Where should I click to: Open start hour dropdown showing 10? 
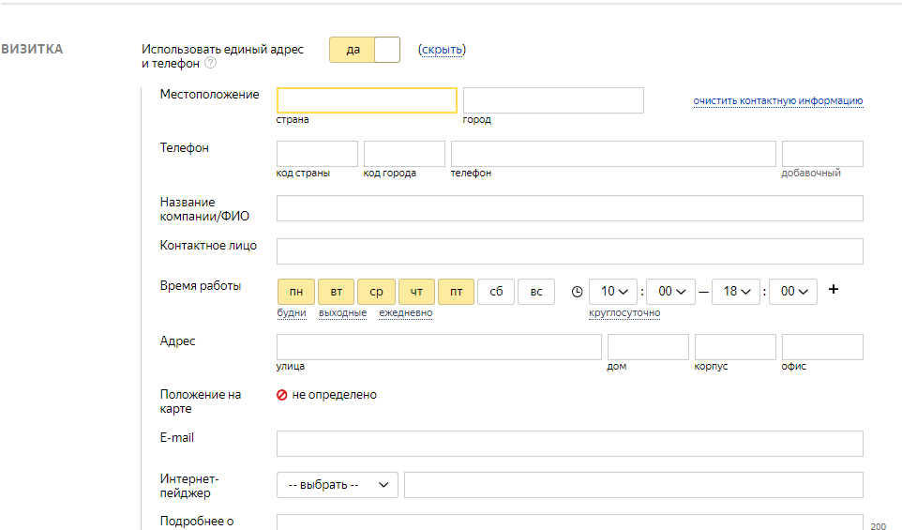point(613,292)
